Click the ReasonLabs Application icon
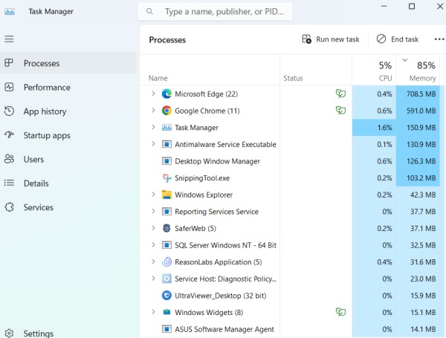The width and height of the screenshot is (446, 338). pos(167,261)
